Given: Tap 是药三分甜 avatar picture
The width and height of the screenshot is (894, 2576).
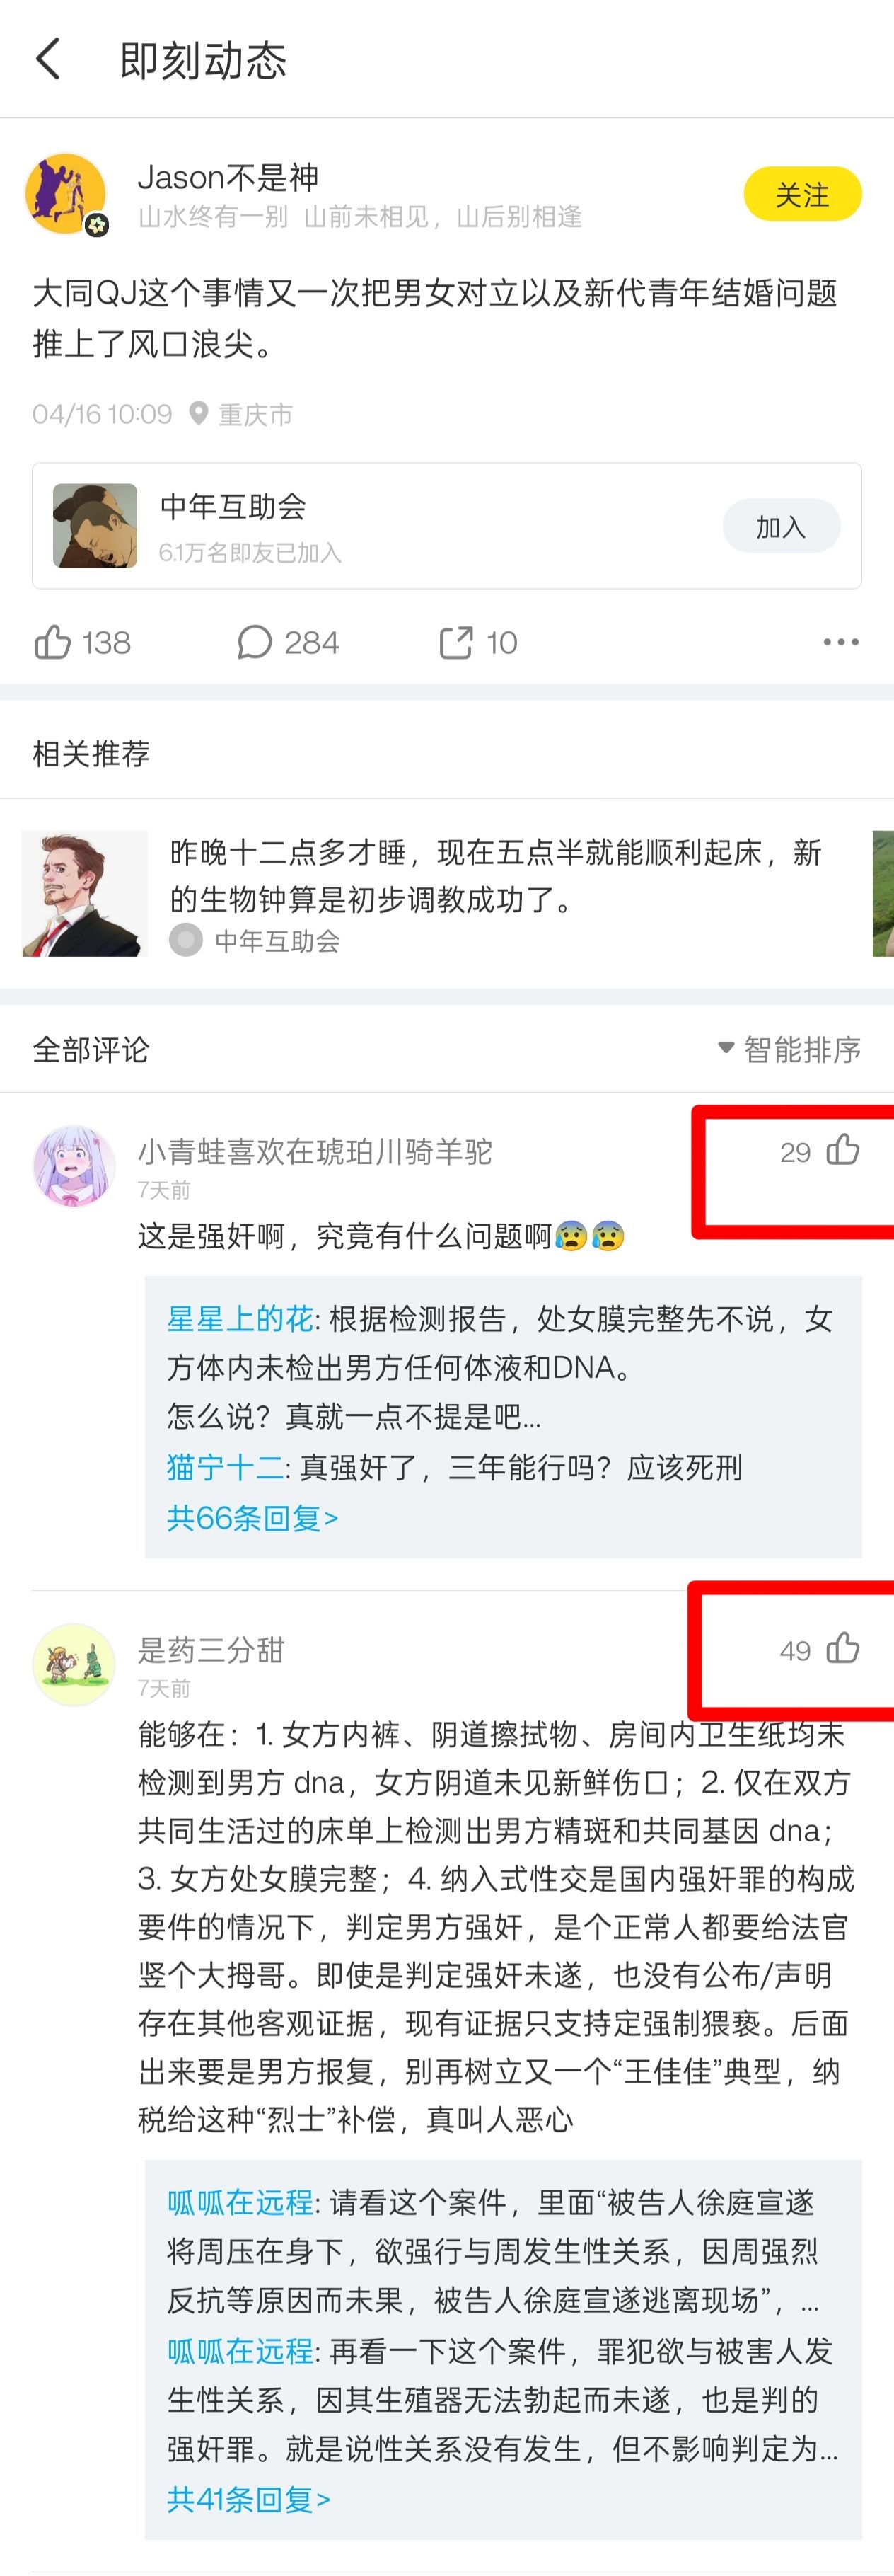Looking at the screenshot, I should point(74,1664).
